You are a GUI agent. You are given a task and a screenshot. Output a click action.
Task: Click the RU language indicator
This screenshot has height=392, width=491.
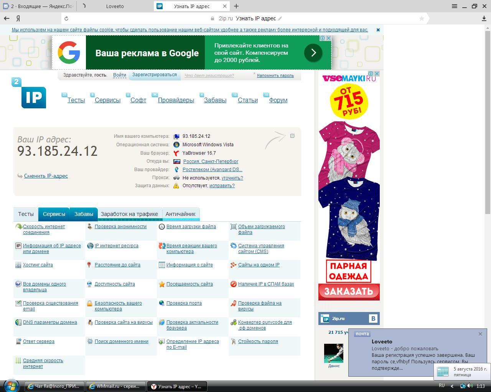[x=442, y=385]
